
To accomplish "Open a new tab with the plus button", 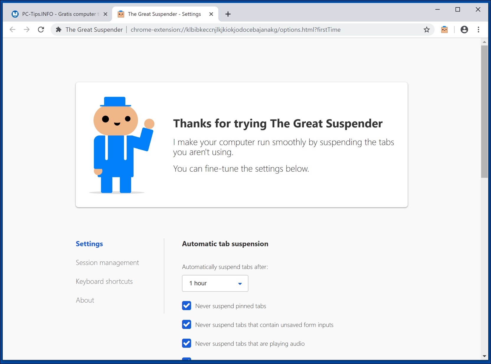I will 228,14.
